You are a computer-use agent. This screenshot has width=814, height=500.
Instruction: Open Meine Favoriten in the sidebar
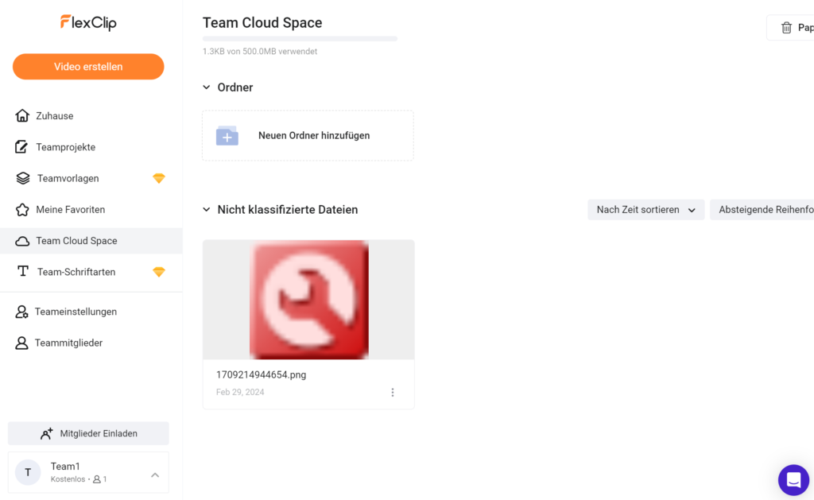tap(91, 210)
